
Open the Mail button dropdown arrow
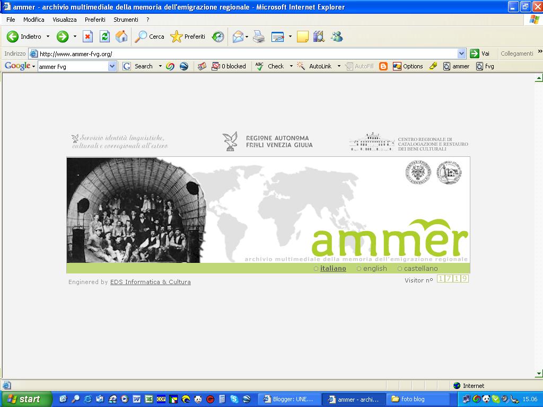click(247, 37)
